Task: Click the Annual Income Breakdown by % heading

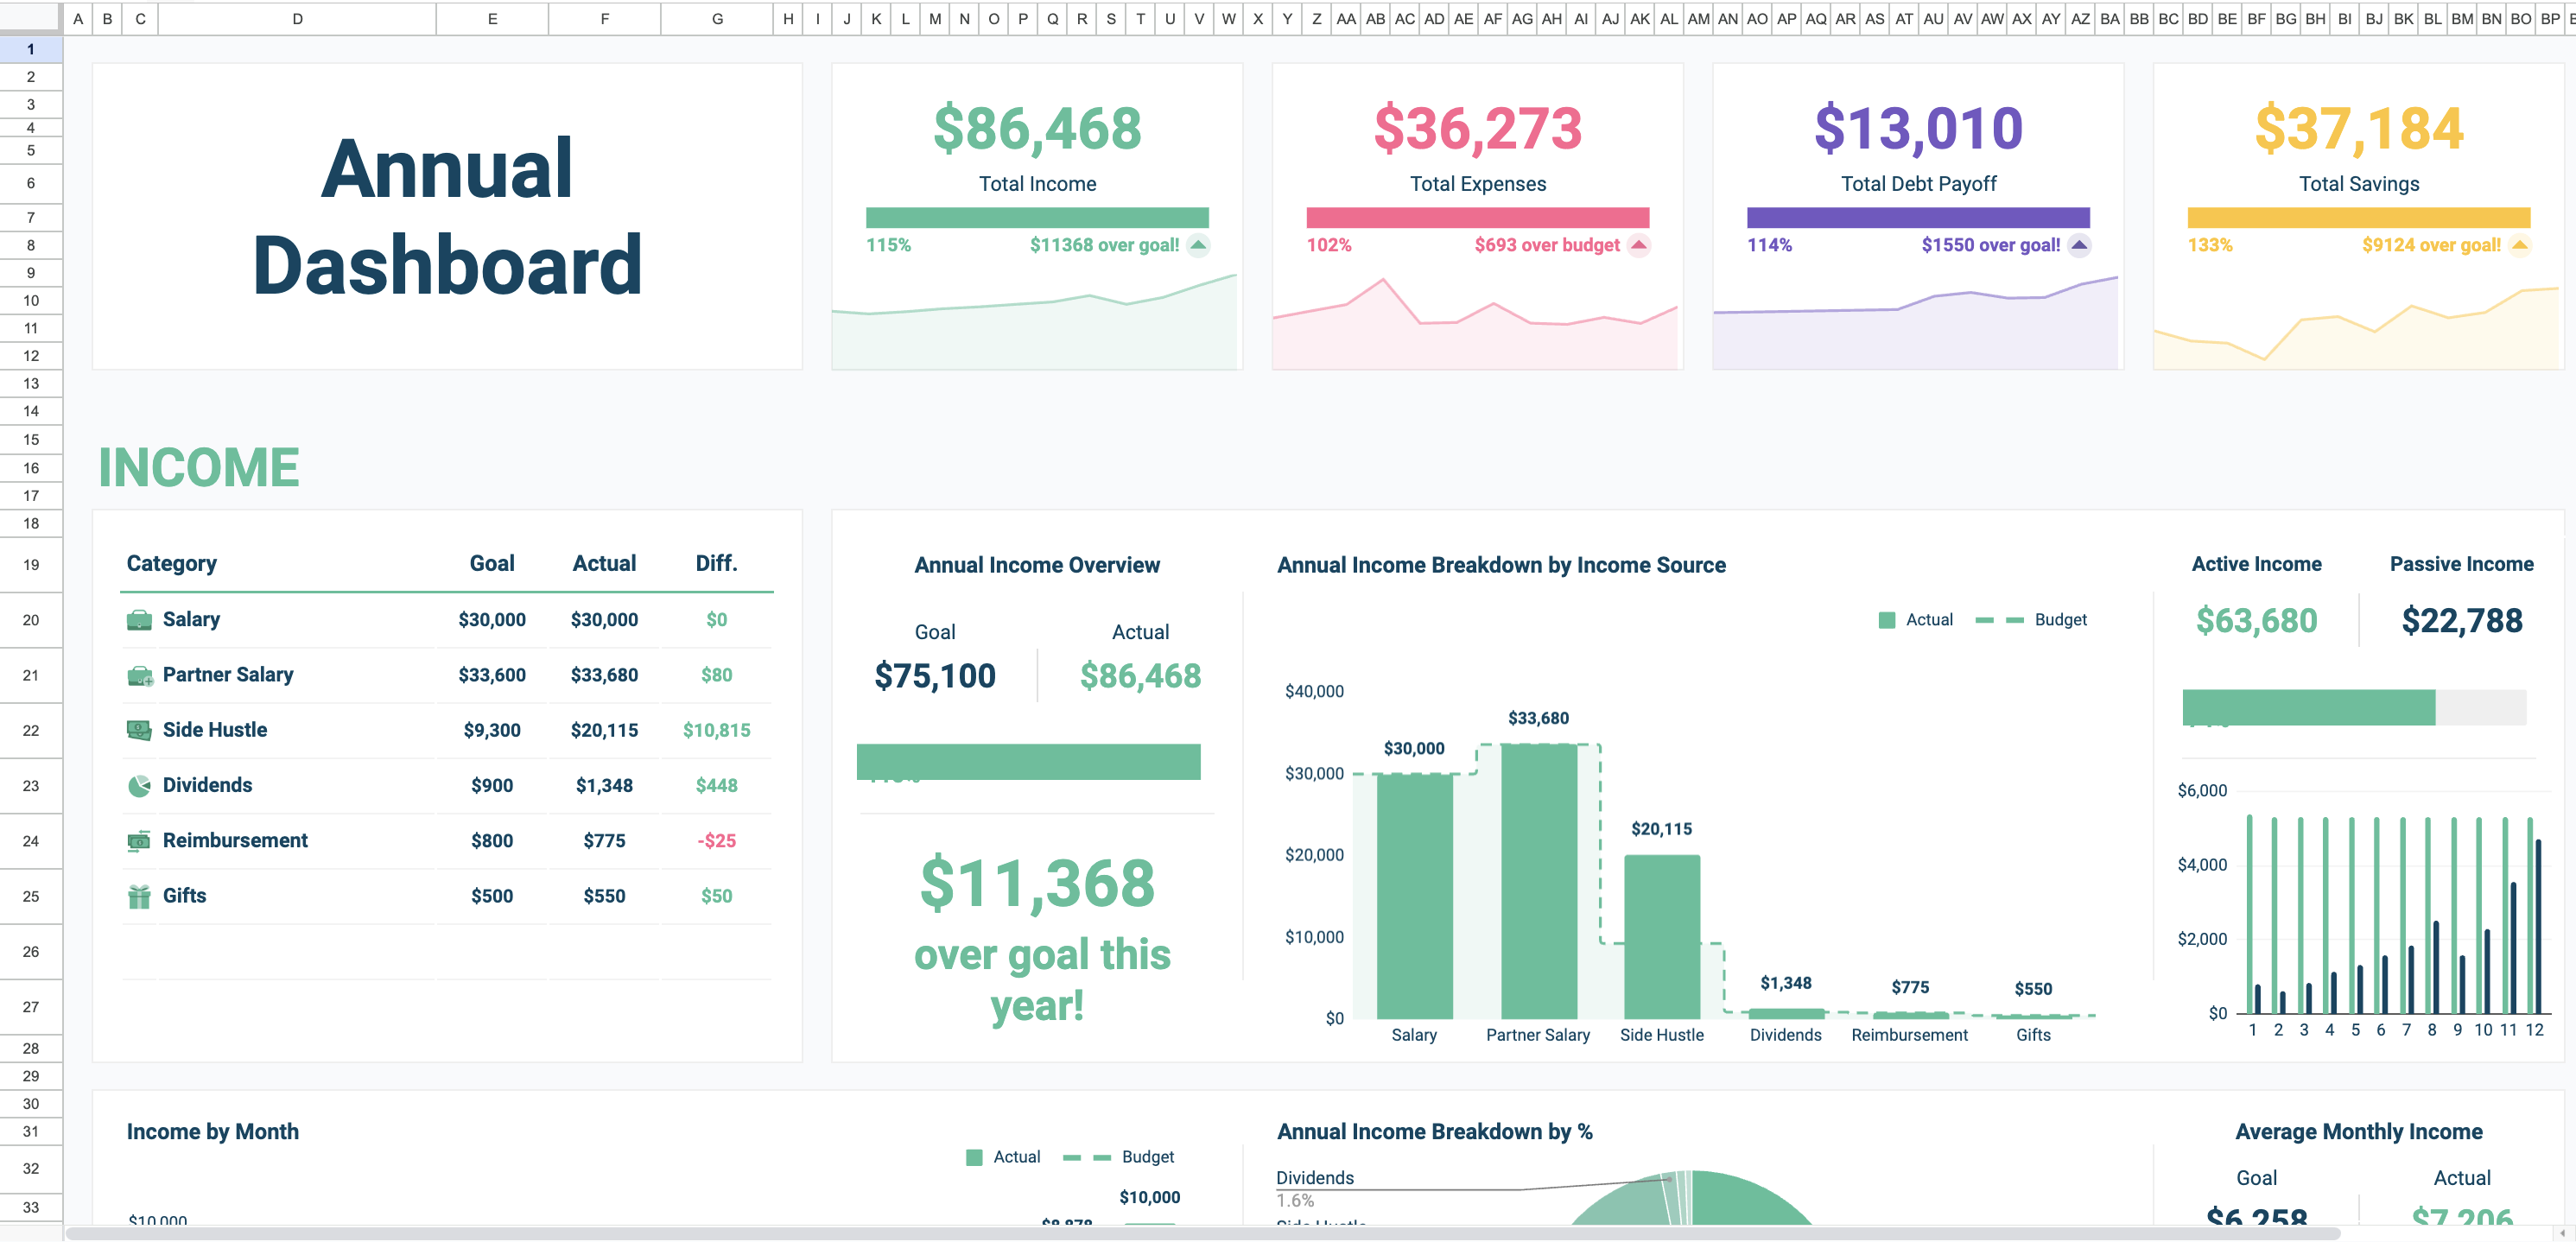Action: coord(1434,1132)
